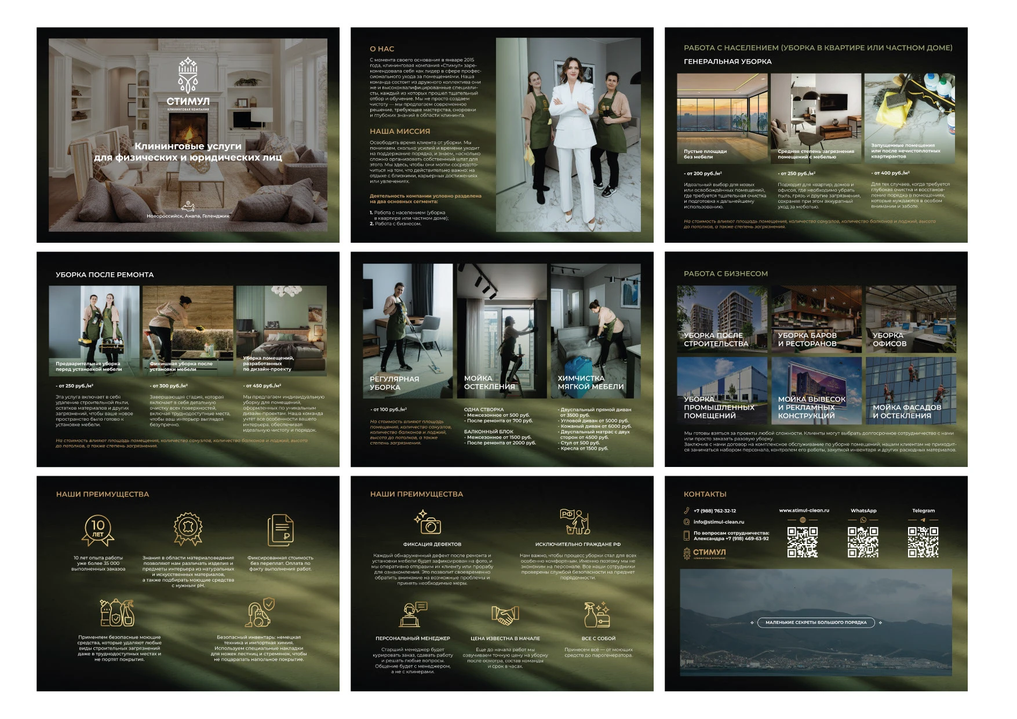Click the РАБОТА С БИЗНЕСОМ heading
1017x719 pixels.
[x=726, y=273]
